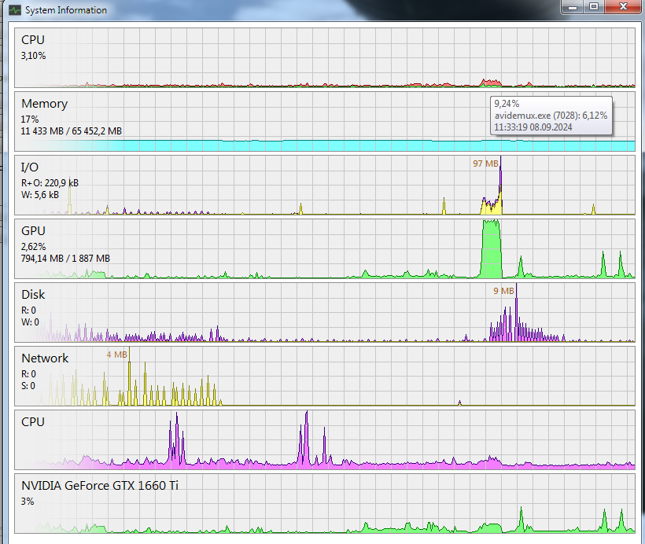Click the I/O graph label
The width and height of the screenshot is (645, 544).
pyautogui.click(x=30, y=167)
